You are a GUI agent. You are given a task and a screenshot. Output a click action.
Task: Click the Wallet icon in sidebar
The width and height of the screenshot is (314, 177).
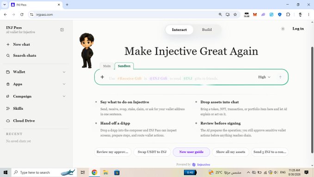click(8, 72)
